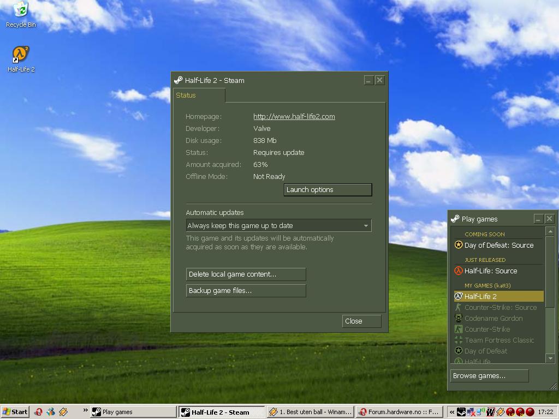Select Counter-Strike: Source in games list
The width and height of the screenshot is (559, 419).
[x=499, y=307]
